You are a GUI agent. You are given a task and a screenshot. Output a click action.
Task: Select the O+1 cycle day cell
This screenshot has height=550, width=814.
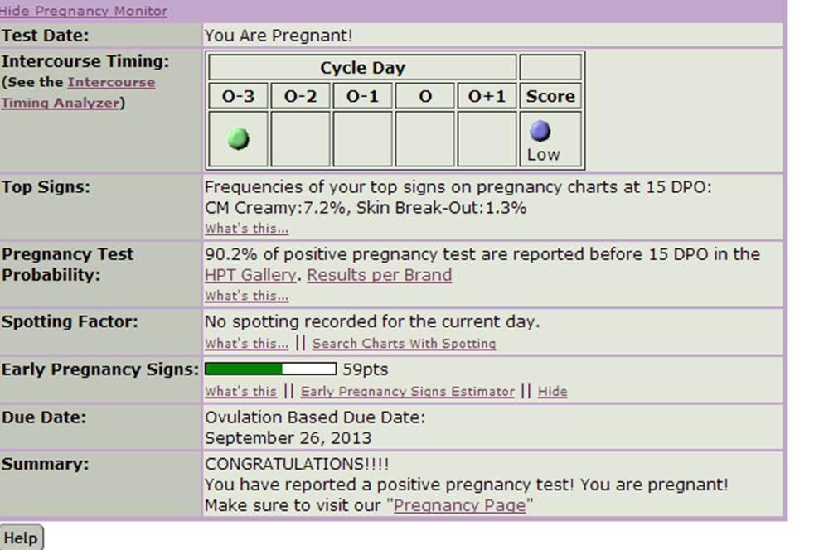pos(487,138)
